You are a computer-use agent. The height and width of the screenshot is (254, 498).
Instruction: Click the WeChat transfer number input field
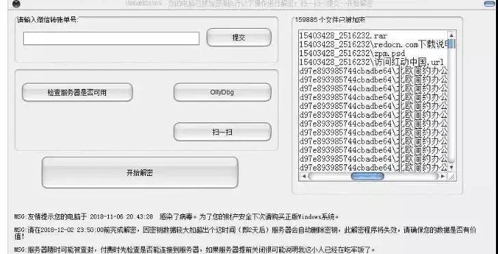coord(111,38)
